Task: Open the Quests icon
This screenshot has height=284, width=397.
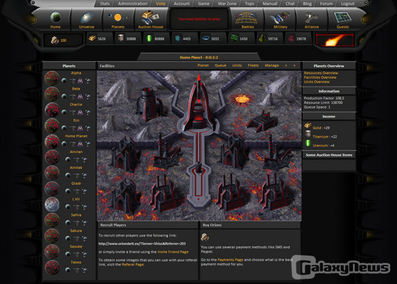Action: click(x=342, y=18)
